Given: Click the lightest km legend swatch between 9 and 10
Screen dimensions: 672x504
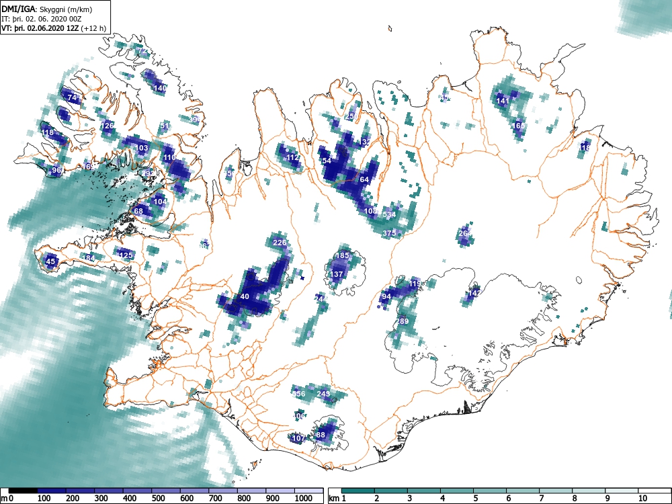Looking at the screenshot, I should click(622, 491).
